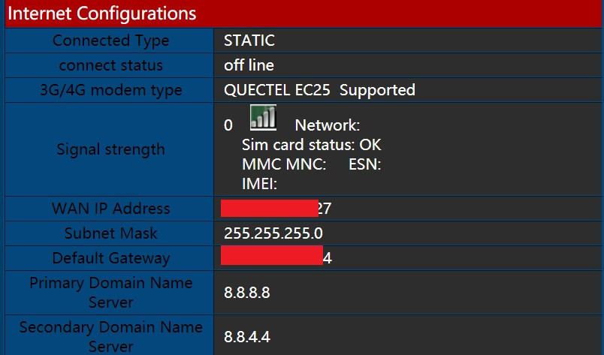This screenshot has width=604, height=355.
Task: Select the Internet Configurations header
Action: 102,14
